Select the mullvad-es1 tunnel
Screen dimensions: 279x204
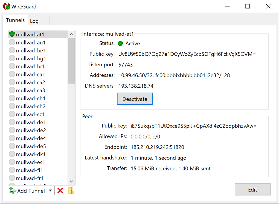click(x=30, y=162)
